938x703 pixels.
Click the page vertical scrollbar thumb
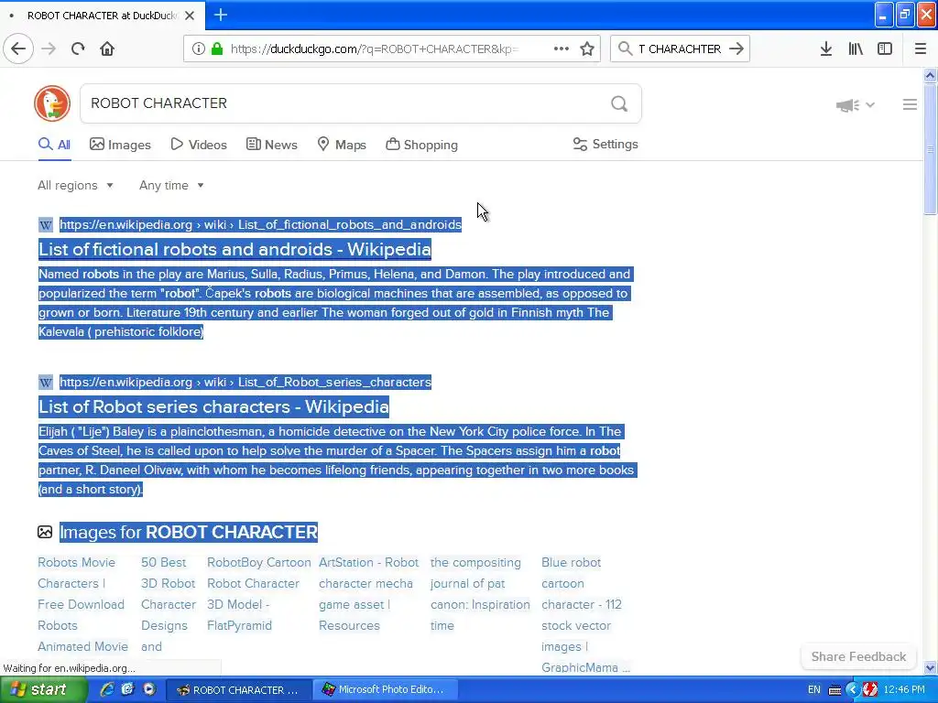point(930,149)
